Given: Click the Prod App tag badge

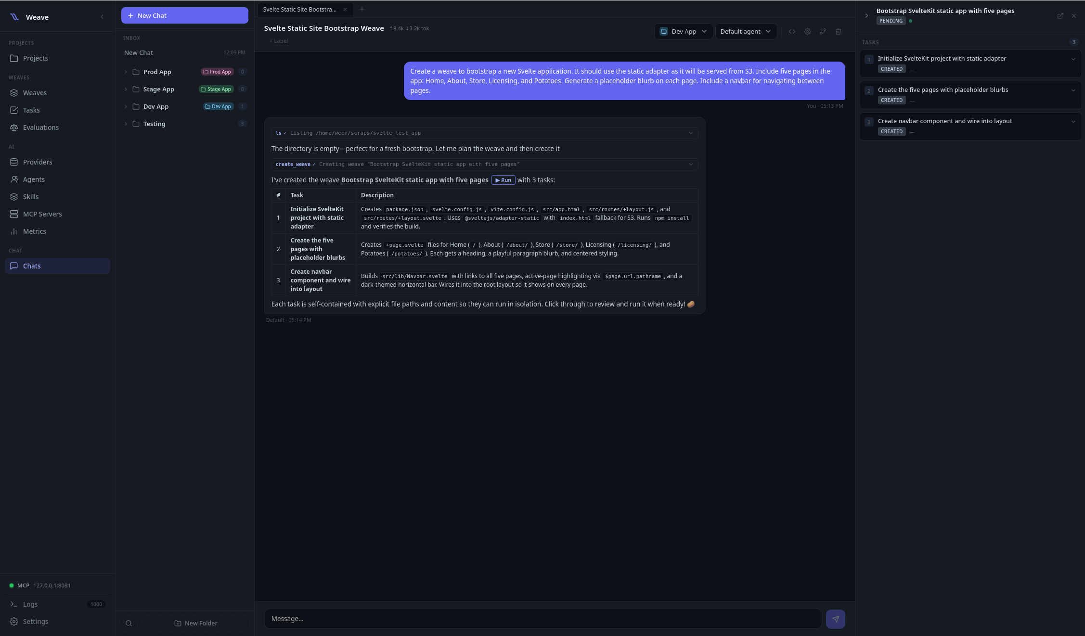Looking at the screenshot, I should 217,72.
